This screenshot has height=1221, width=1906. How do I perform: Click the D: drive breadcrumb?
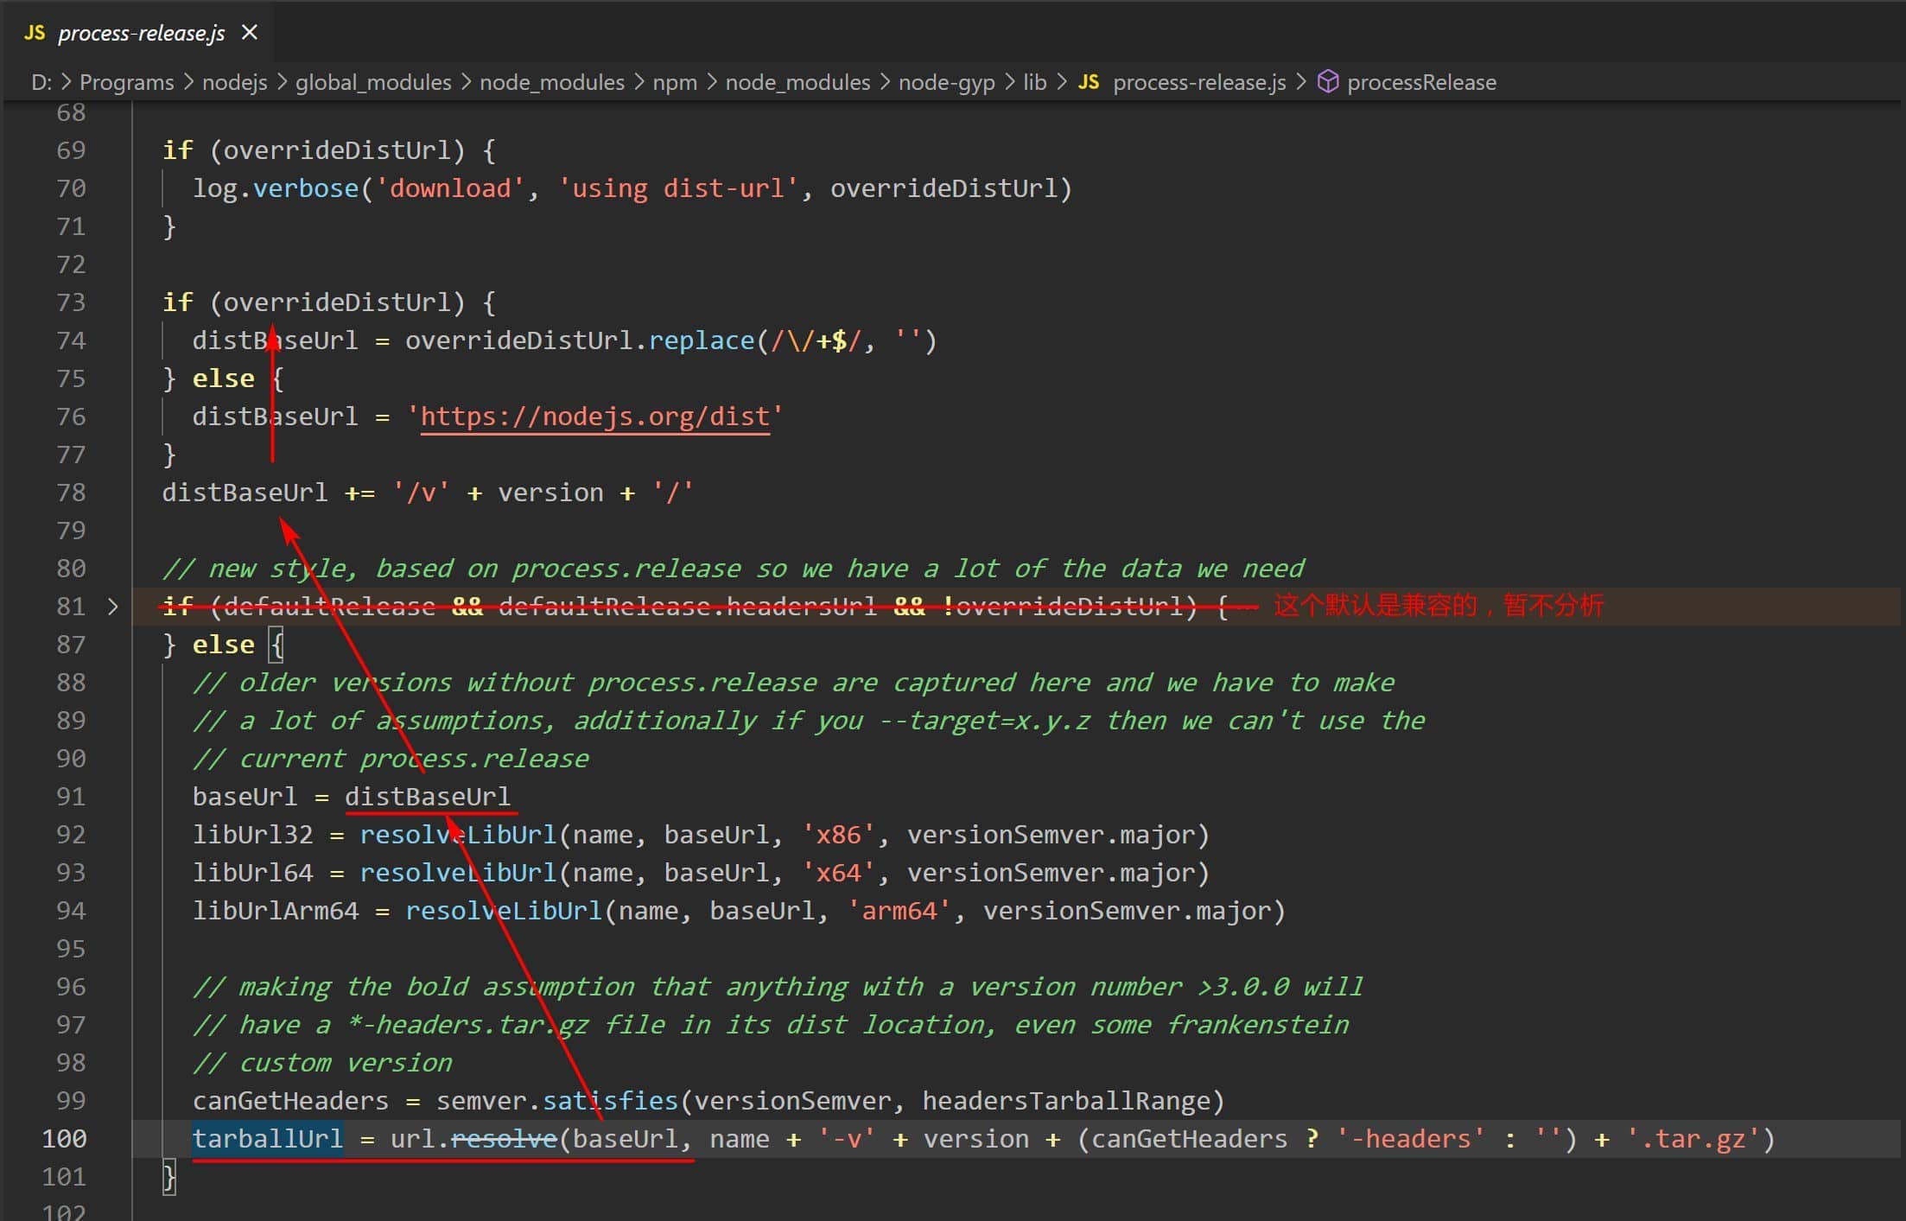pos(41,82)
